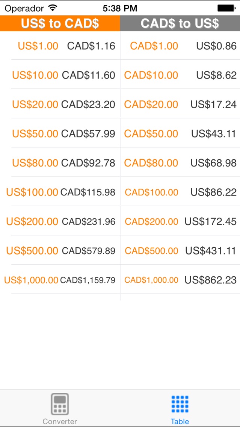The height and width of the screenshot is (427, 240).
Task: Tap the US$862.23 converted value
Action: coord(210,280)
